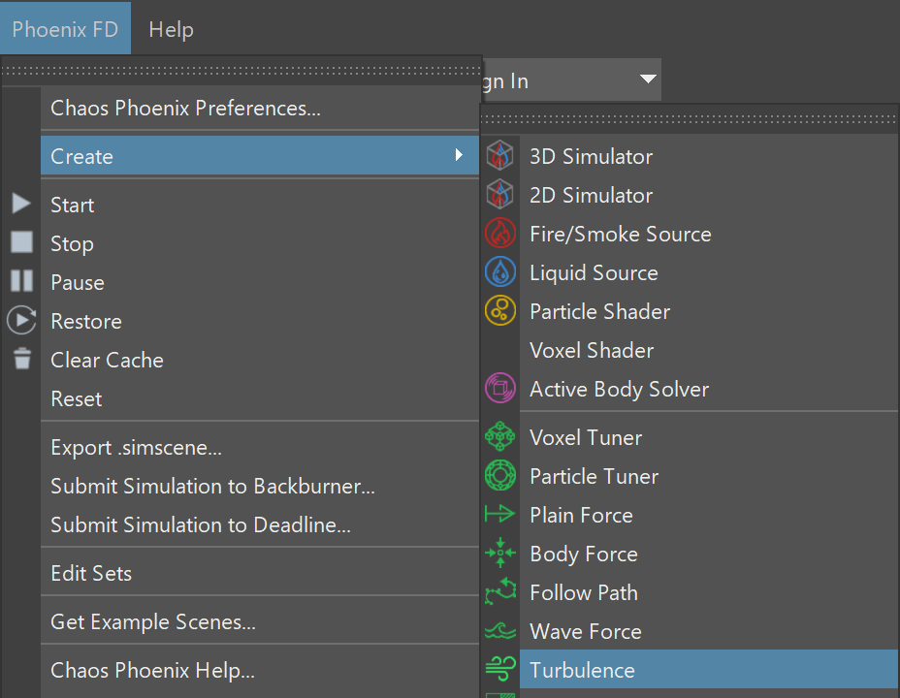Screen dimensions: 900x698
Task: Click the Liquid Source droplet icon
Action: tap(499, 271)
